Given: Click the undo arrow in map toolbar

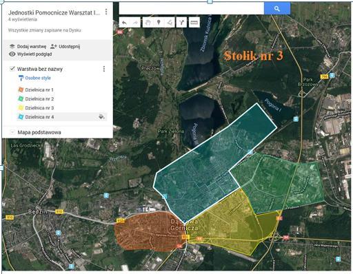Looking at the screenshot, I should (124, 23).
